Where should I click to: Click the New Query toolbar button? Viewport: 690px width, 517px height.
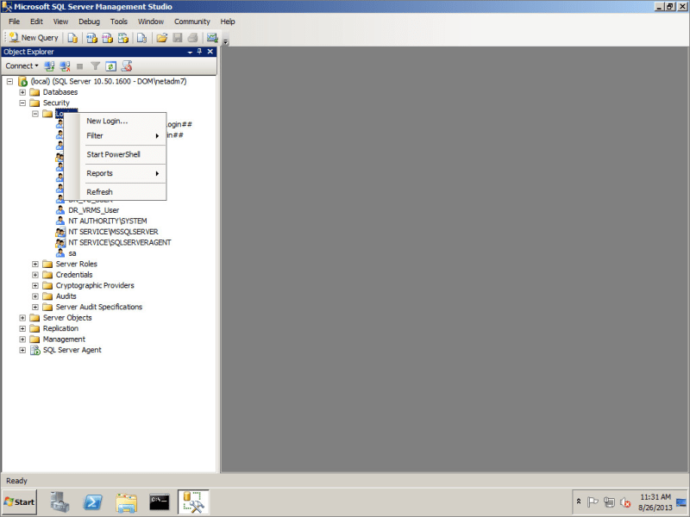34,38
